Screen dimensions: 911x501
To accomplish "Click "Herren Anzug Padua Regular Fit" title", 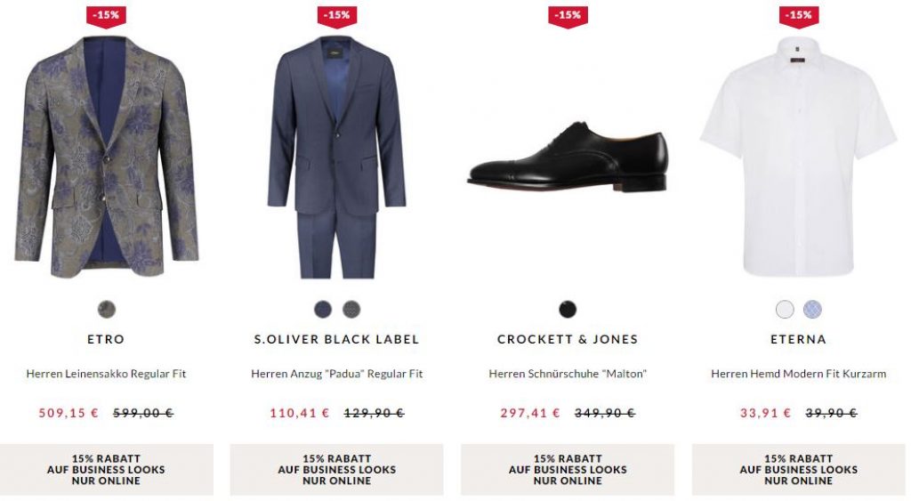I will tap(336, 374).
